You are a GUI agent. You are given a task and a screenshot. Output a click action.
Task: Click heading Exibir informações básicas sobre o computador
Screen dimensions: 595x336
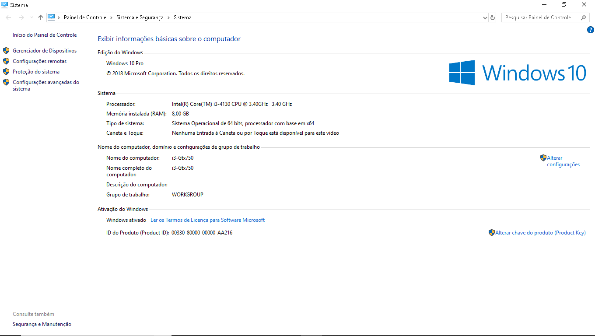[169, 39]
